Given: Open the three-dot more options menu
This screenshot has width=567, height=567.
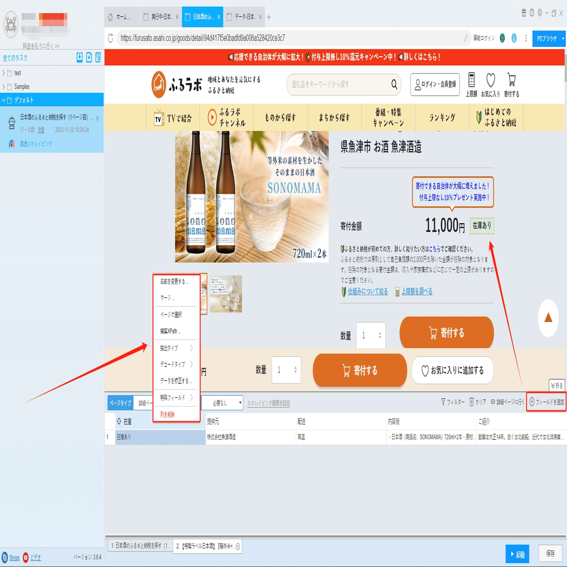Looking at the screenshot, I should click(526, 38).
